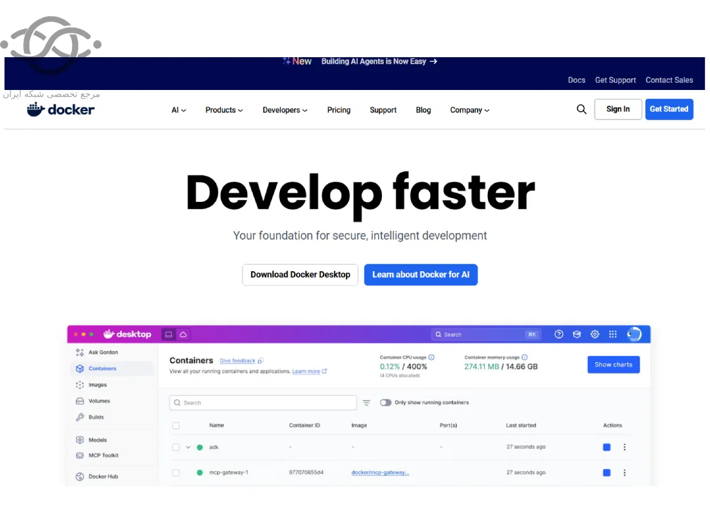This screenshot has width=710, height=520.
Task: Open Docs in the top bar
Action: pyautogui.click(x=576, y=80)
